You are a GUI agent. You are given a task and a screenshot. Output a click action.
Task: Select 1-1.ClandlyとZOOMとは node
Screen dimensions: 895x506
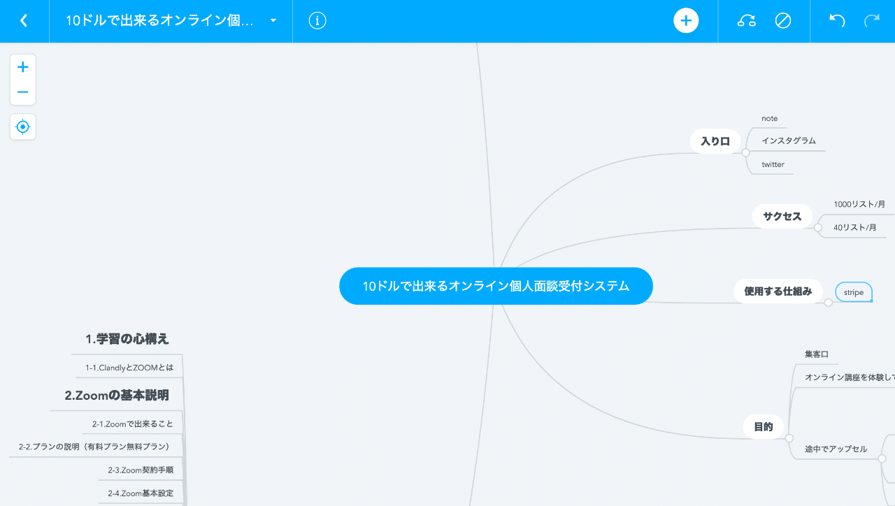coord(129,368)
